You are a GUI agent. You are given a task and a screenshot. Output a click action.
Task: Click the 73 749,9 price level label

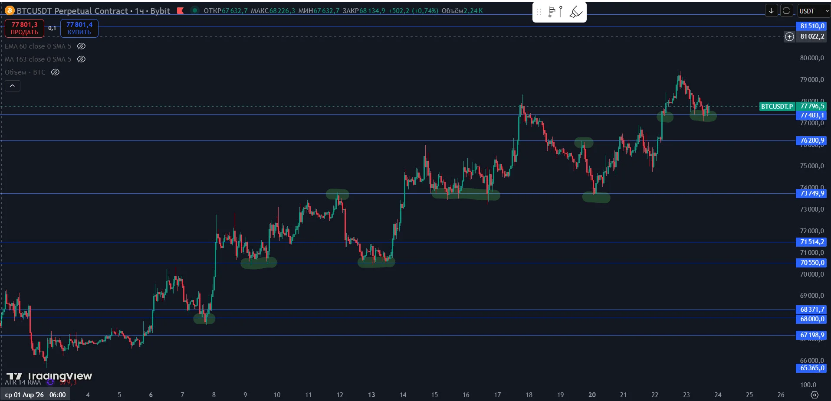(x=811, y=193)
